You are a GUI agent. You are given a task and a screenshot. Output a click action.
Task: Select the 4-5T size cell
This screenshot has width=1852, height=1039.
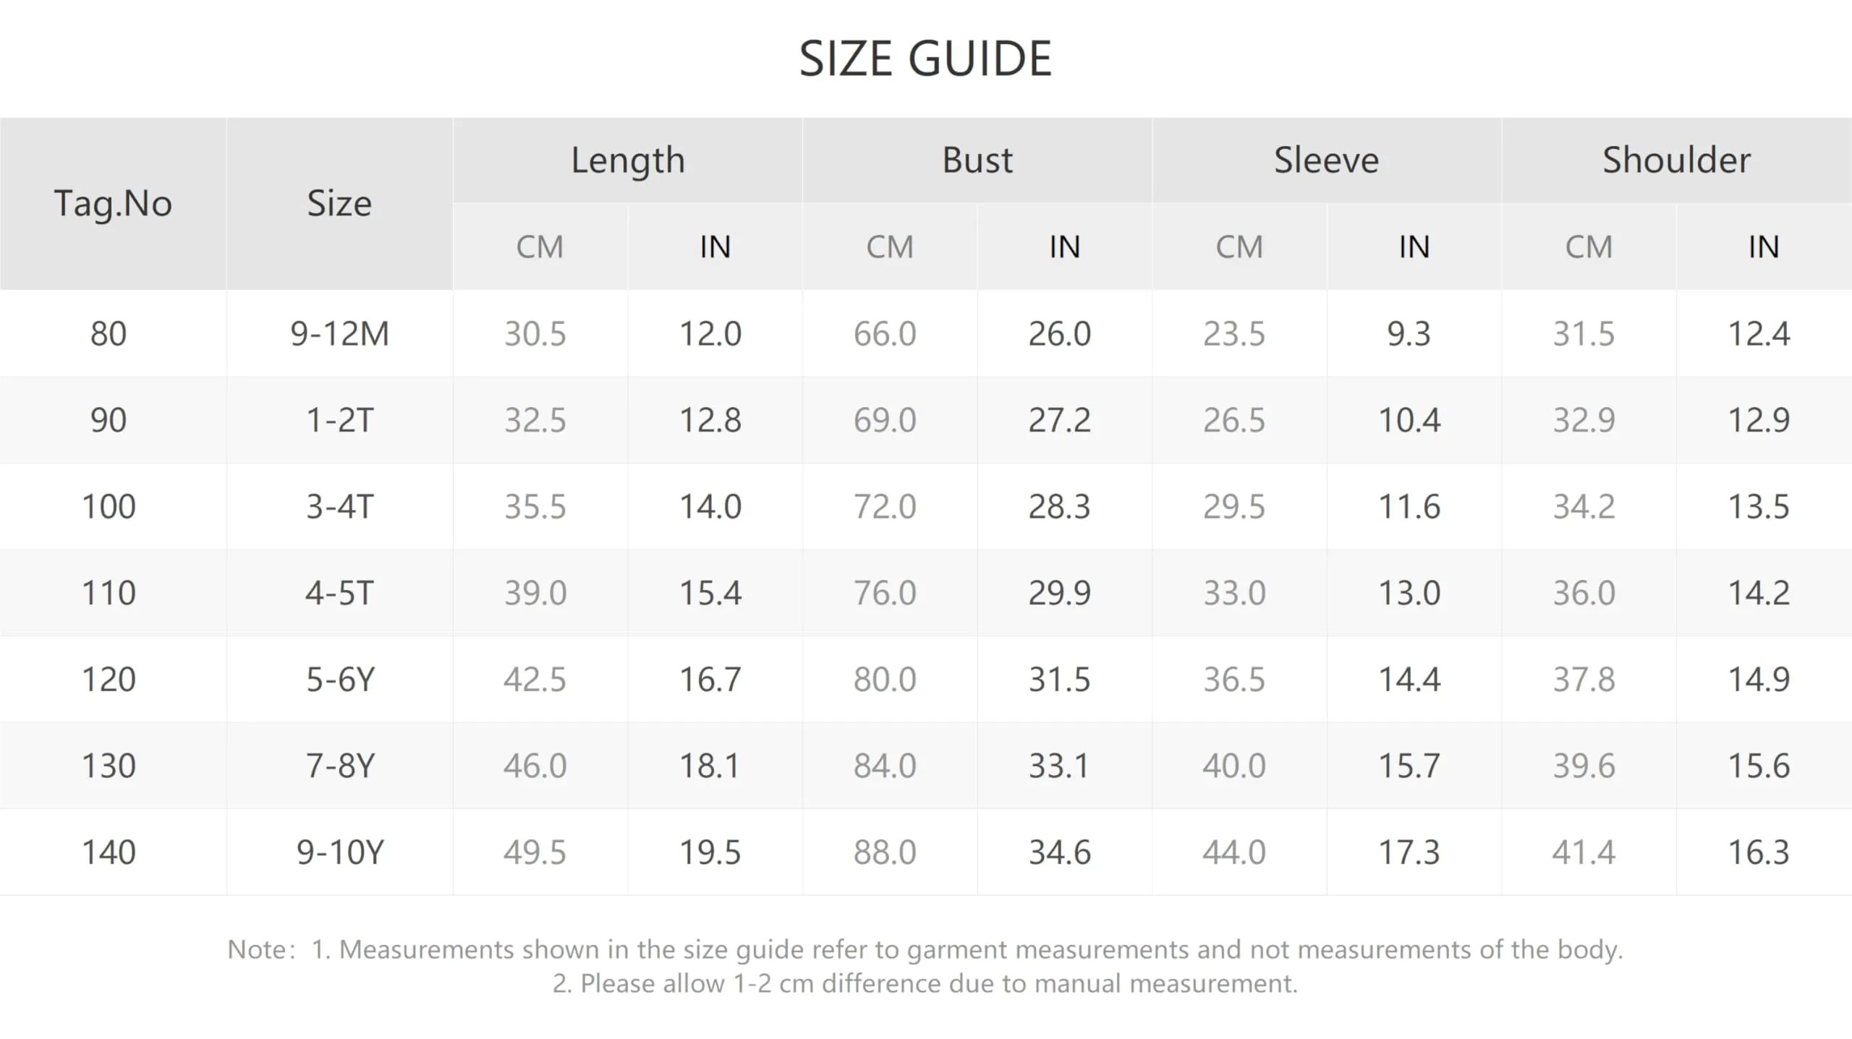tap(339, 593)
